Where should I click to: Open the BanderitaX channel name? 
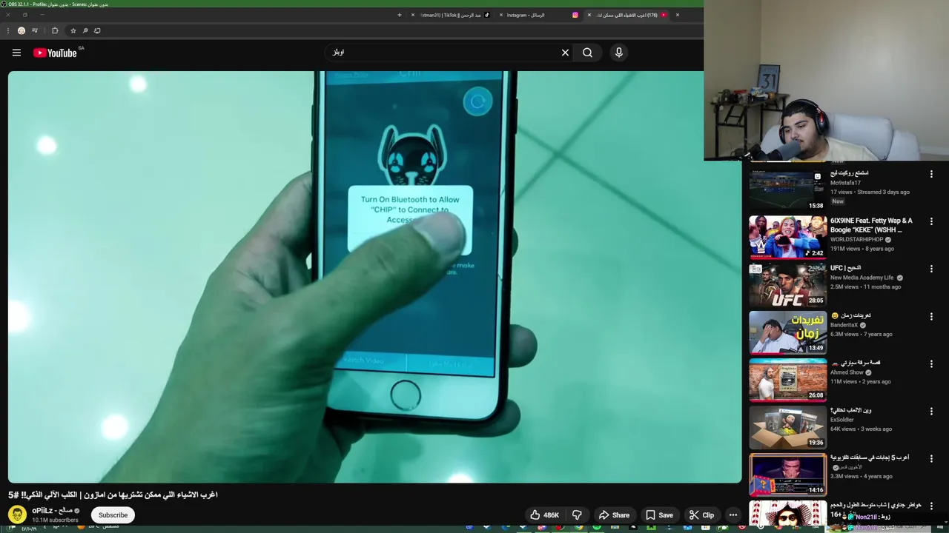[844, 325]
